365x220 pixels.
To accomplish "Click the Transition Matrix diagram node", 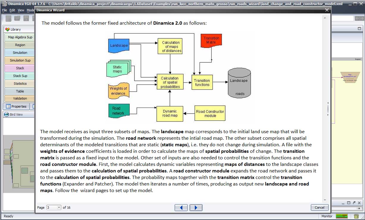I will pos(211,40).
